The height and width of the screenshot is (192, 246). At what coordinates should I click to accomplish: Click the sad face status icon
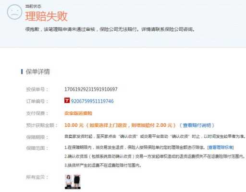[x=14, y=12]
